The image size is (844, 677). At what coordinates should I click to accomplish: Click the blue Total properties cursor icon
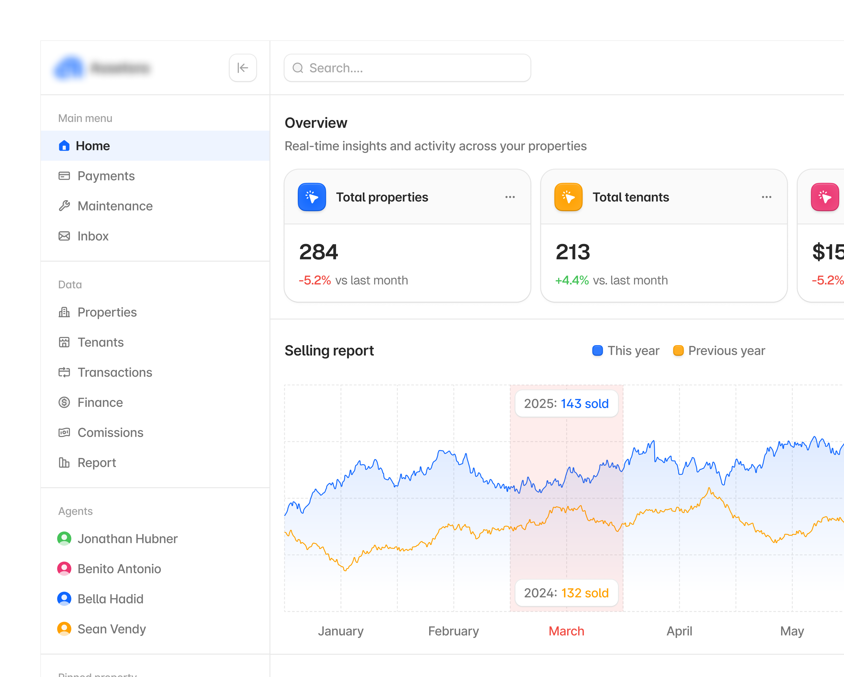[312, 197]
